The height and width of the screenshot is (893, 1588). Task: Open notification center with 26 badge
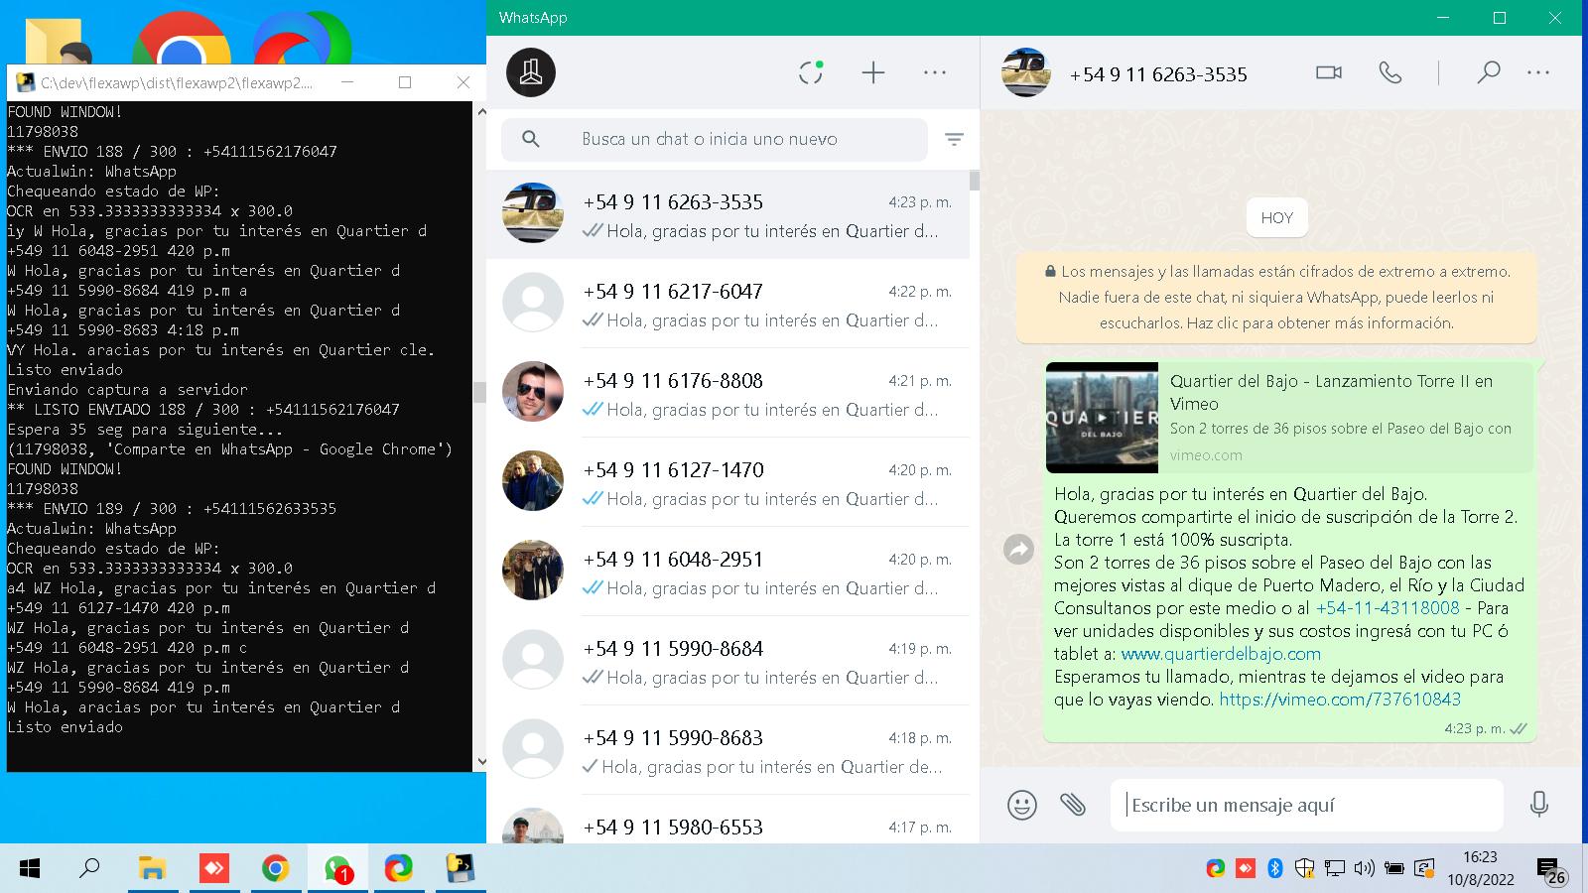click(x=1552, y=872)
